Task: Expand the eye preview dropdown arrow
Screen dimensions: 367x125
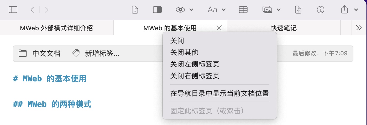Action: pyautogui.click(x=191, y=10)
